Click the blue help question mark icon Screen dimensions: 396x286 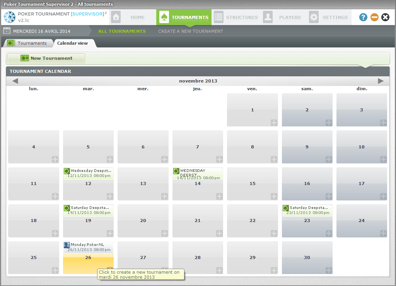tap(363, 17)
